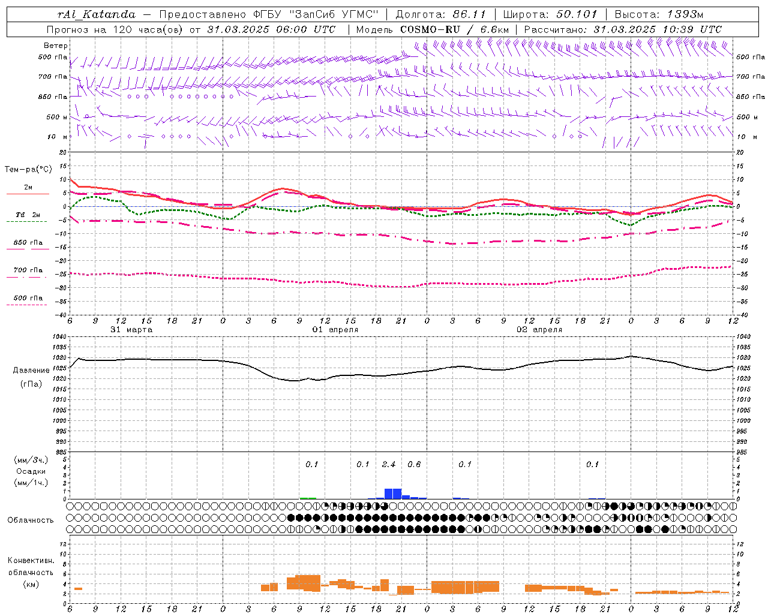768x614 pixels.
Task: Click the Прогноз на 120 часа(ов) text
Action: pyautogui.click(x=116, y=29)
